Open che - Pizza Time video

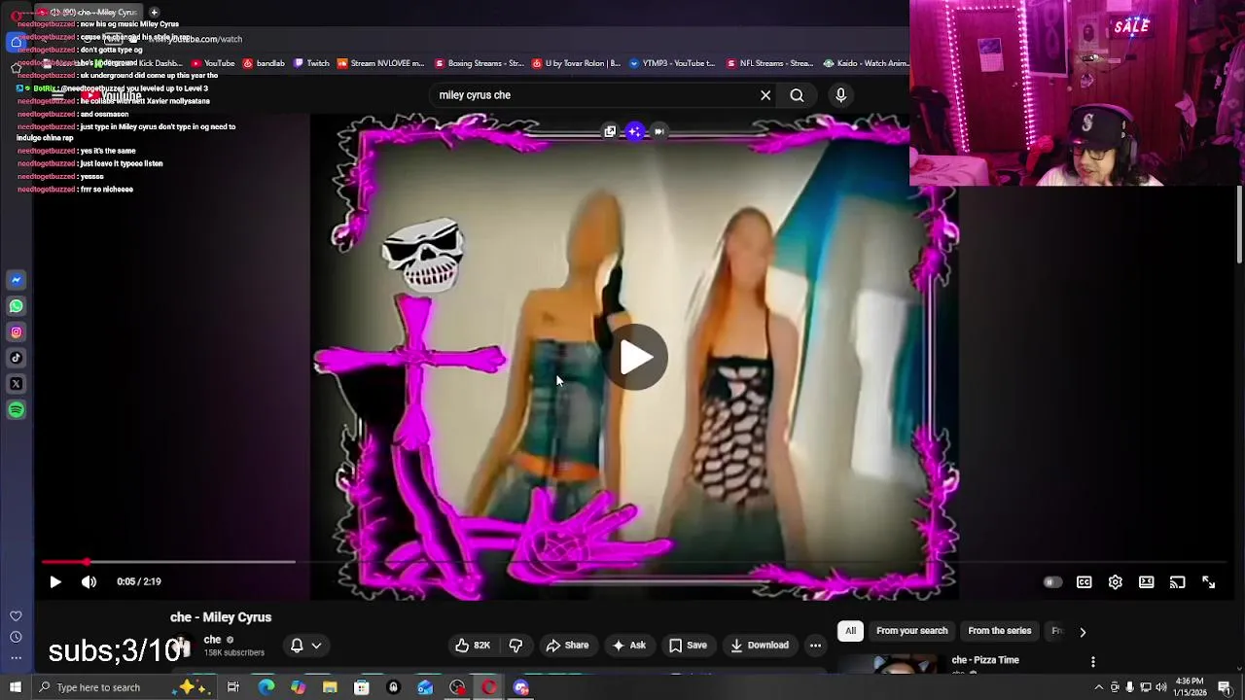coord(985,660)
